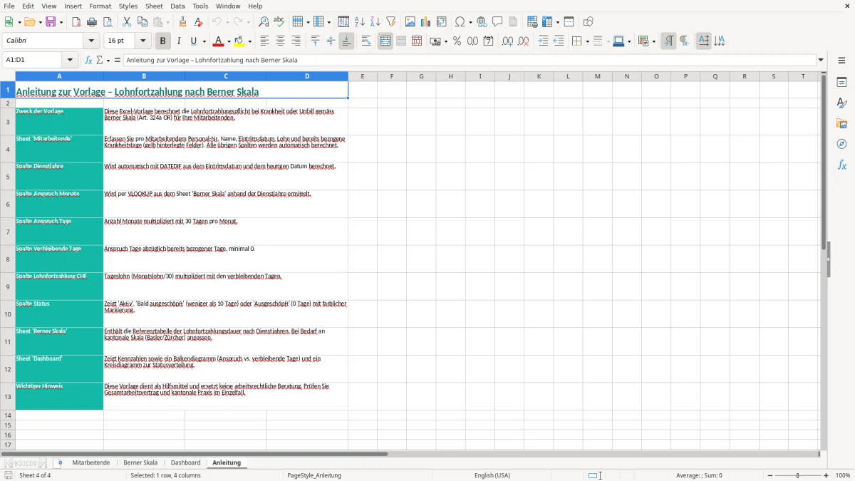This screenshot has height=481, width=855.
Task: Click the Sort Descending icon
Action: (x=375, y=22)
